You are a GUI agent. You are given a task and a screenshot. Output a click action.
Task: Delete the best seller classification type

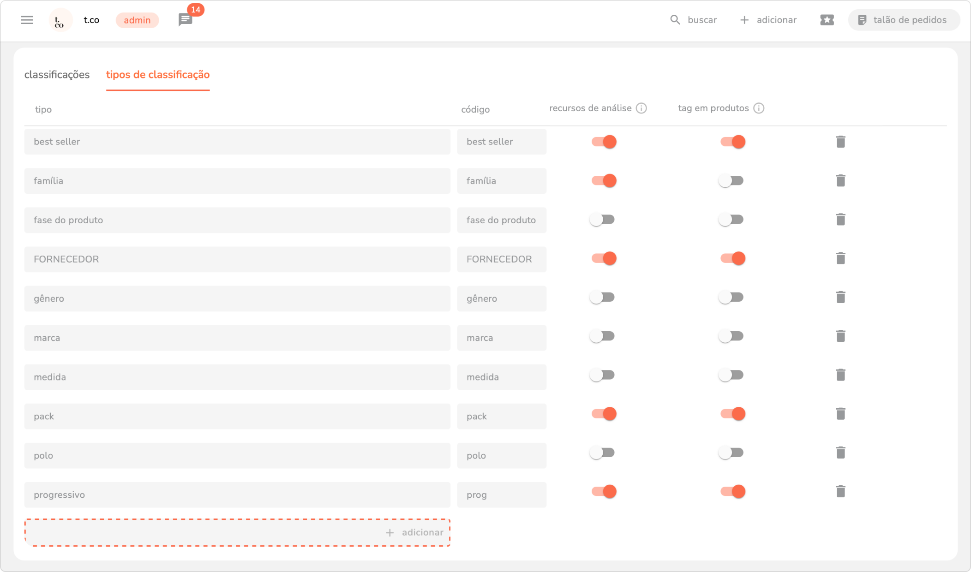click(840, 142)
